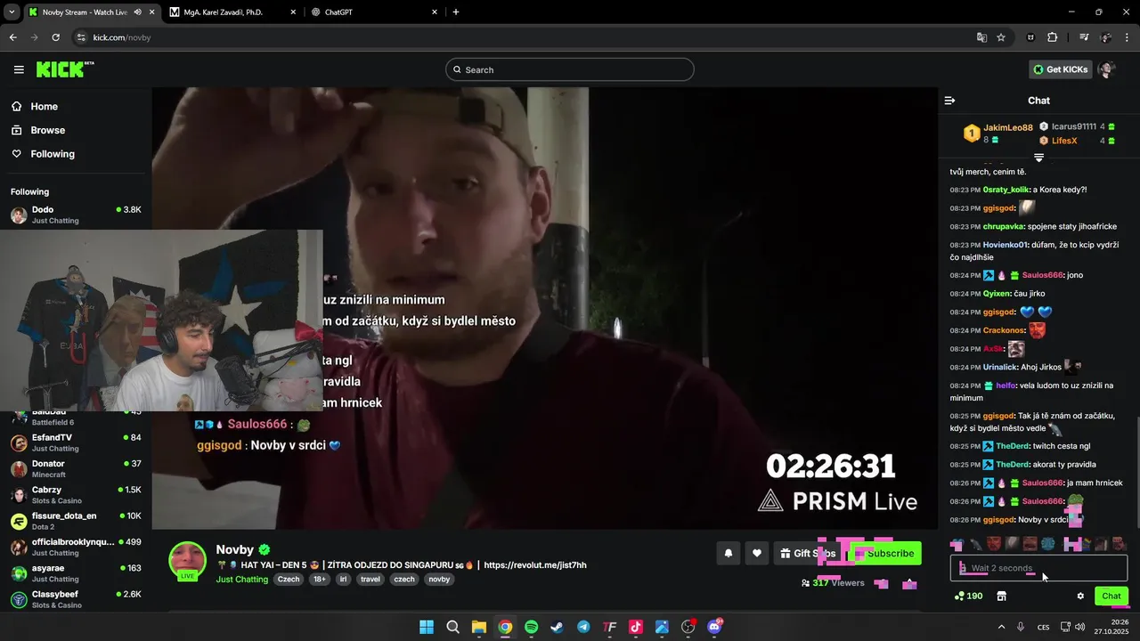Open the channel shop icon
The image size is (1140, 641).
pyautogui.click(x=1001, y=596)
